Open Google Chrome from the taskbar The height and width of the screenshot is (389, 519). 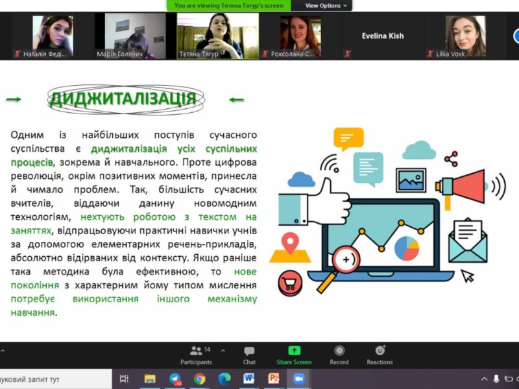(199, 379)
